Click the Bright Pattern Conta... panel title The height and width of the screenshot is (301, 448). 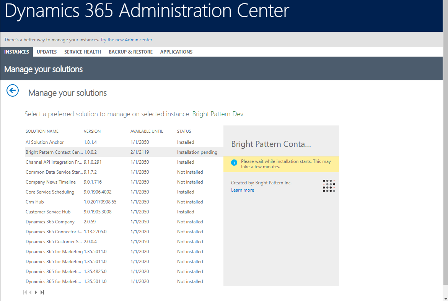pos(271,144)
